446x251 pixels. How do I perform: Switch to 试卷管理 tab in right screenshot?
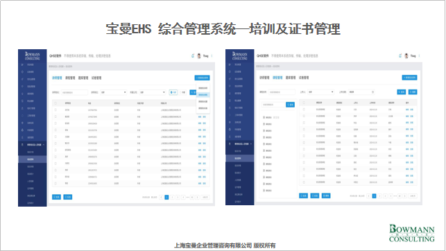304,78
